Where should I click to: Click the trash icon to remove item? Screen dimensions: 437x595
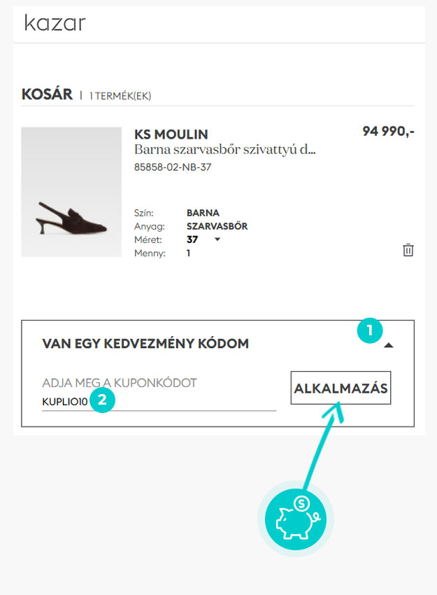(408, 250)
